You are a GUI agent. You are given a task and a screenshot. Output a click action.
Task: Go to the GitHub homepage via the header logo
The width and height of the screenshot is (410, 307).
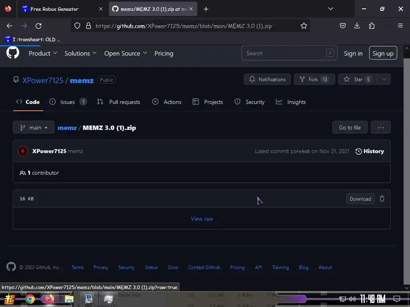[12, 53]
